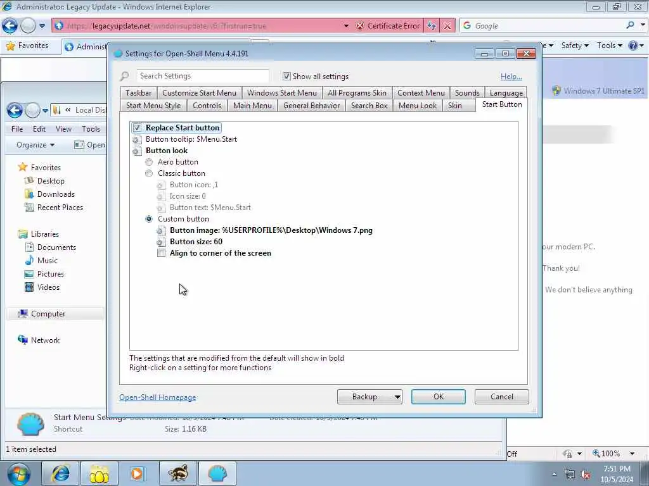Click the Button image setting gear icon

(x=161, y=230)
